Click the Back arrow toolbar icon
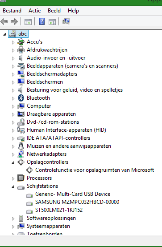Screen dimensions: 162x247 coord(4,21)
